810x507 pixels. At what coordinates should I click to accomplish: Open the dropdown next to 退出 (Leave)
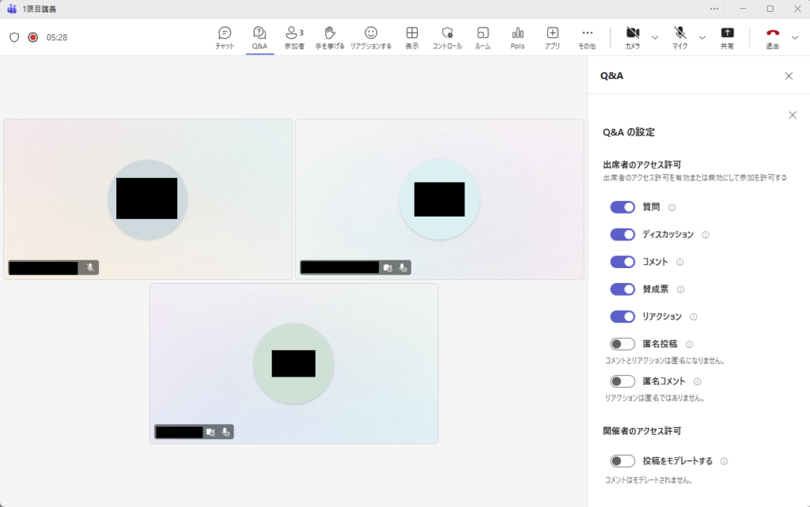coord(795,37)
